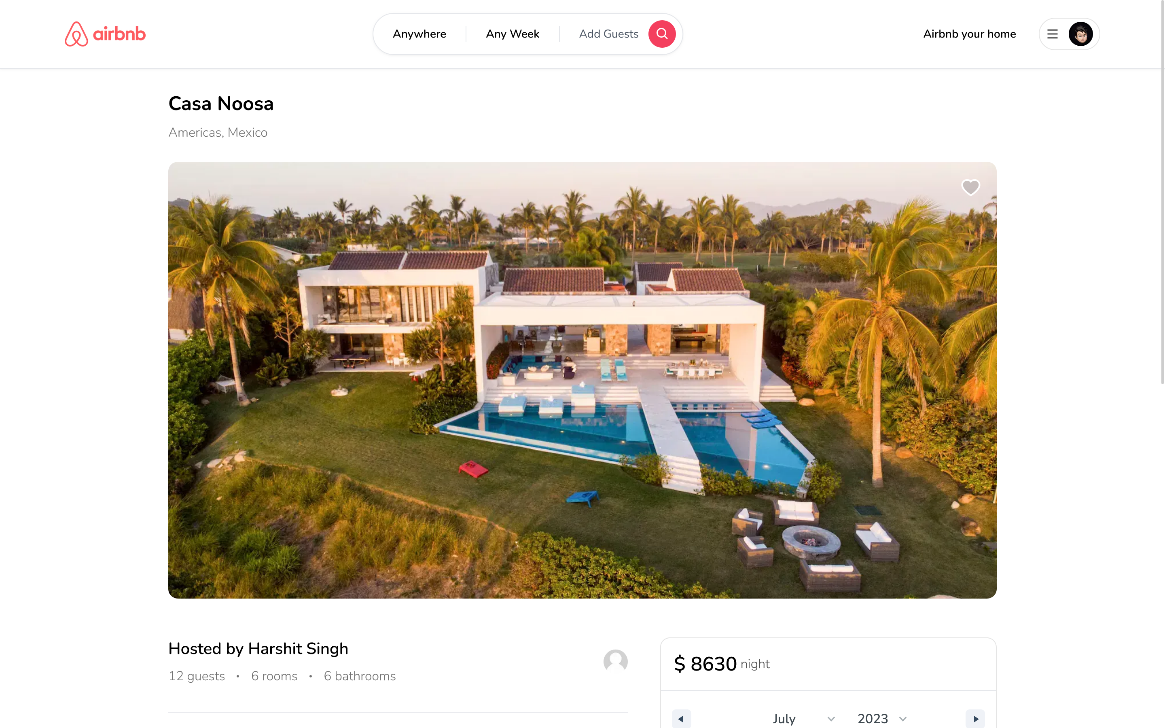Click the Casa Noosa villa photo
The height and width of the screenshot is (728, 1165).
(582, 380)
